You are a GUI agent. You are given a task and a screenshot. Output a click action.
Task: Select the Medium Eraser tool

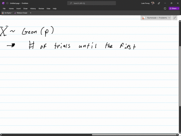21,13
